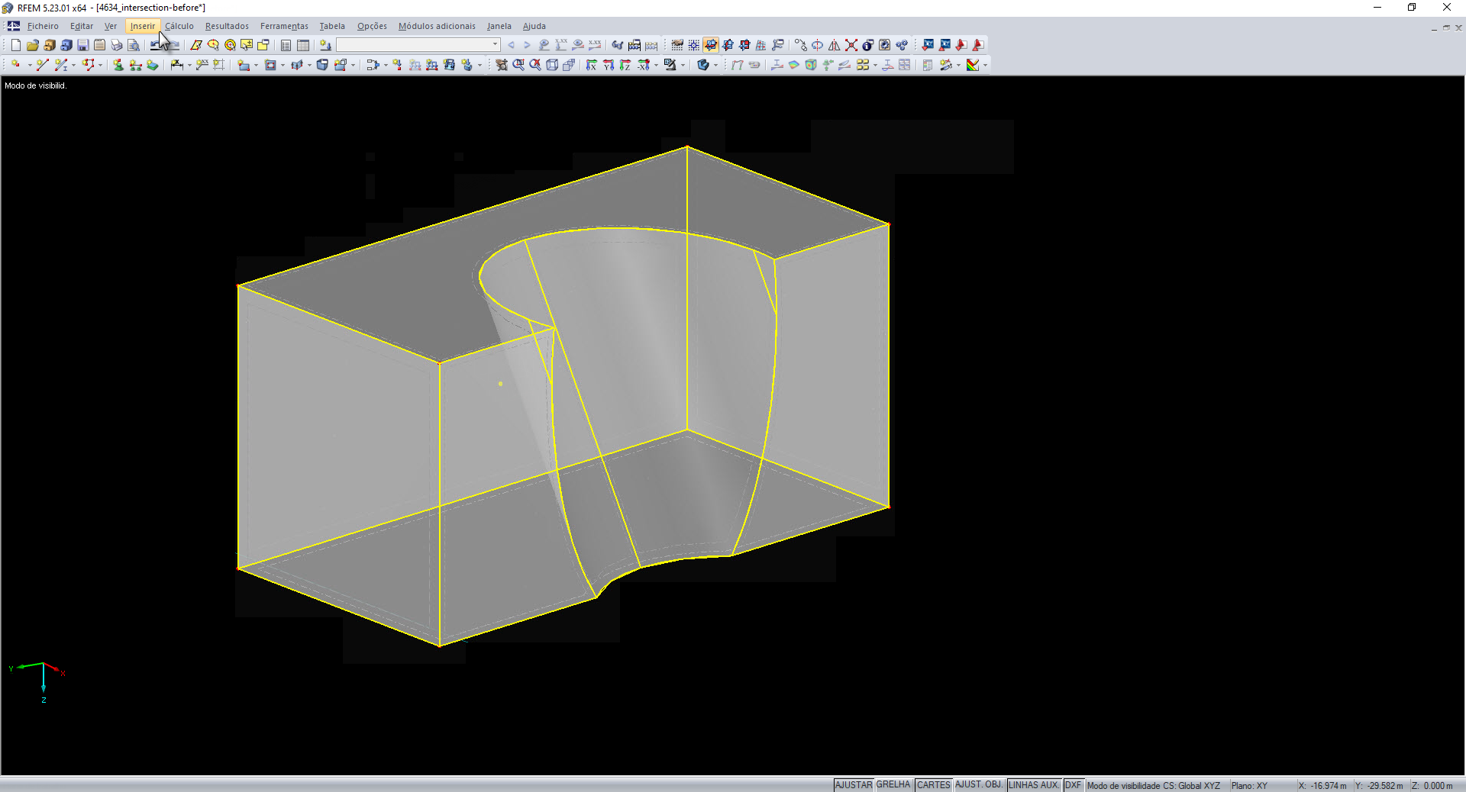Expand the 3D solid render dropdown
This screenshot has height=792, width=1466.
tap(715, 65)
